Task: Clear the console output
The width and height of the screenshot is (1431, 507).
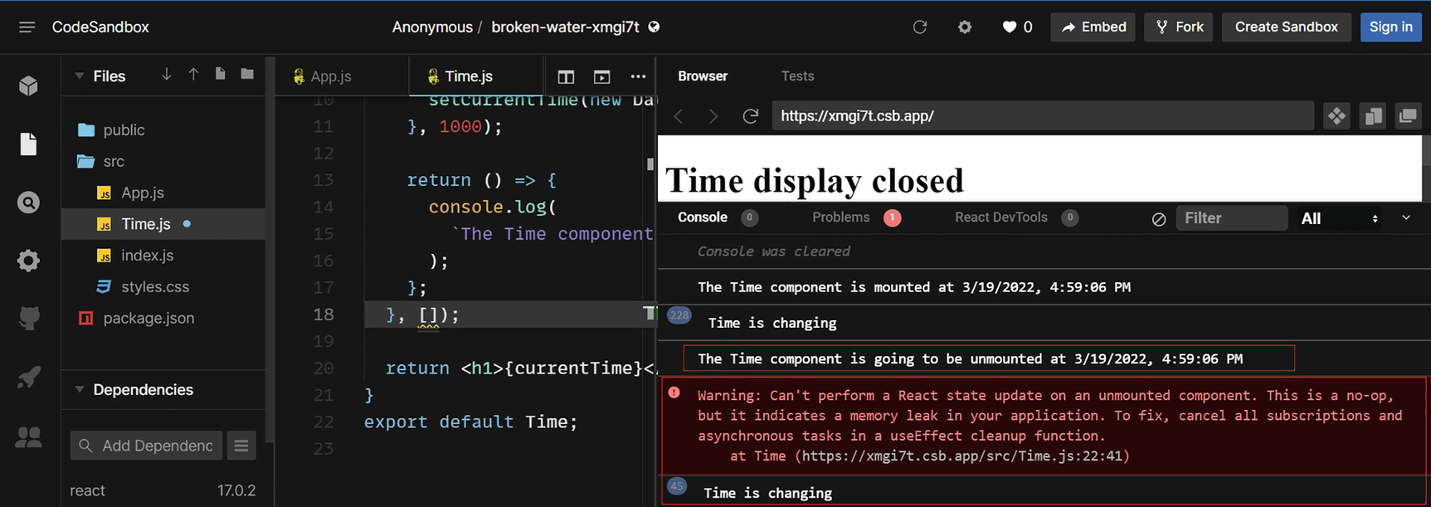Action: [x=1159, y=219]
